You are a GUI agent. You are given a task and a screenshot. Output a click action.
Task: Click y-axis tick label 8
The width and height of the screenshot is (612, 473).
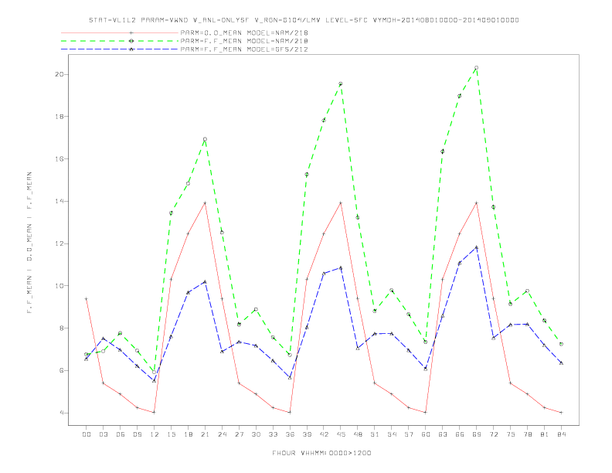(62, 328)
